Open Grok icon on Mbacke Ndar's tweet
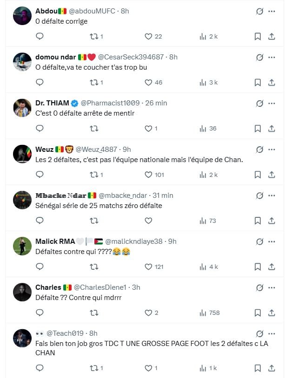Screen dimensions: 285x378 click(260, 196)
